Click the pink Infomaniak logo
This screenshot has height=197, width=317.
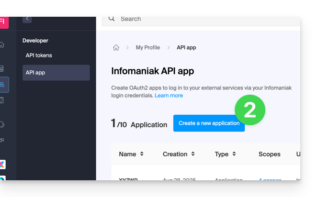pyautogui.click(x=4, y=22)
